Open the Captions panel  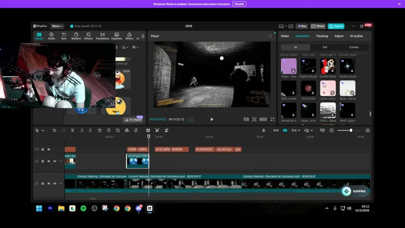[116, 36]
